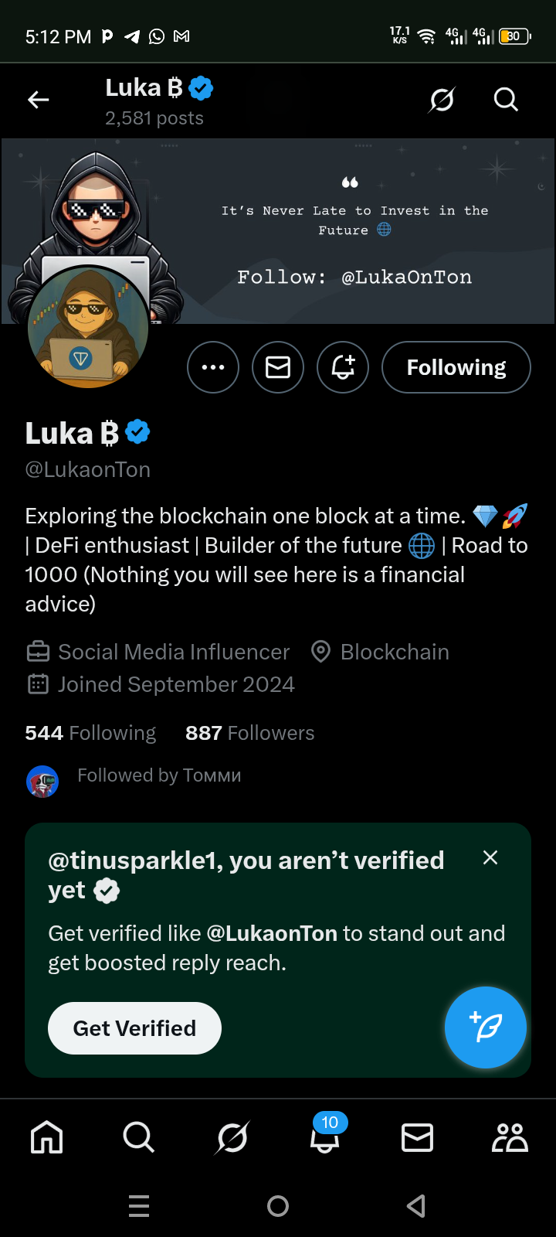This screenshot has width=556, height=1237.
Task: Open Search tab in bottom navigation
Action: 139,1137
